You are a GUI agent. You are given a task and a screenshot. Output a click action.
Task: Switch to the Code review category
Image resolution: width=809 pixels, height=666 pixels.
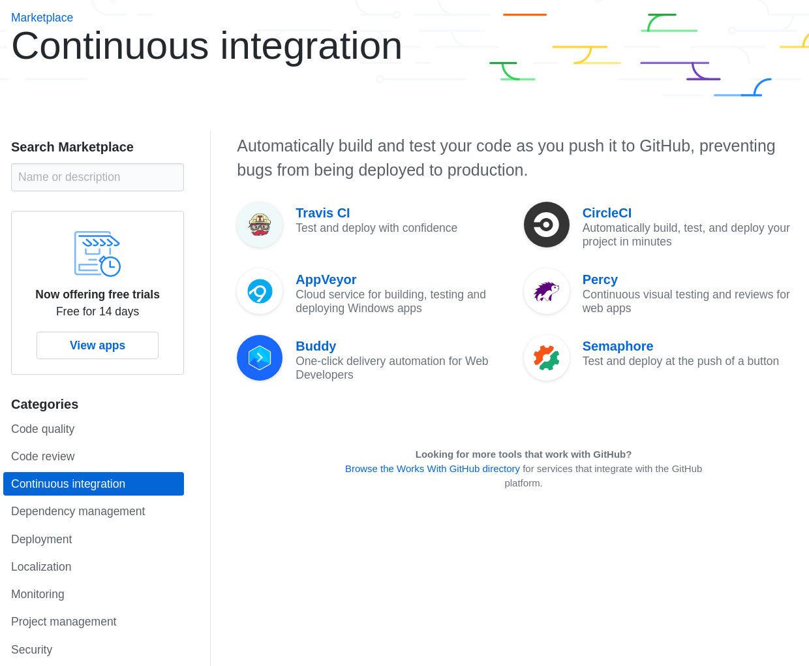click(42, 456)
